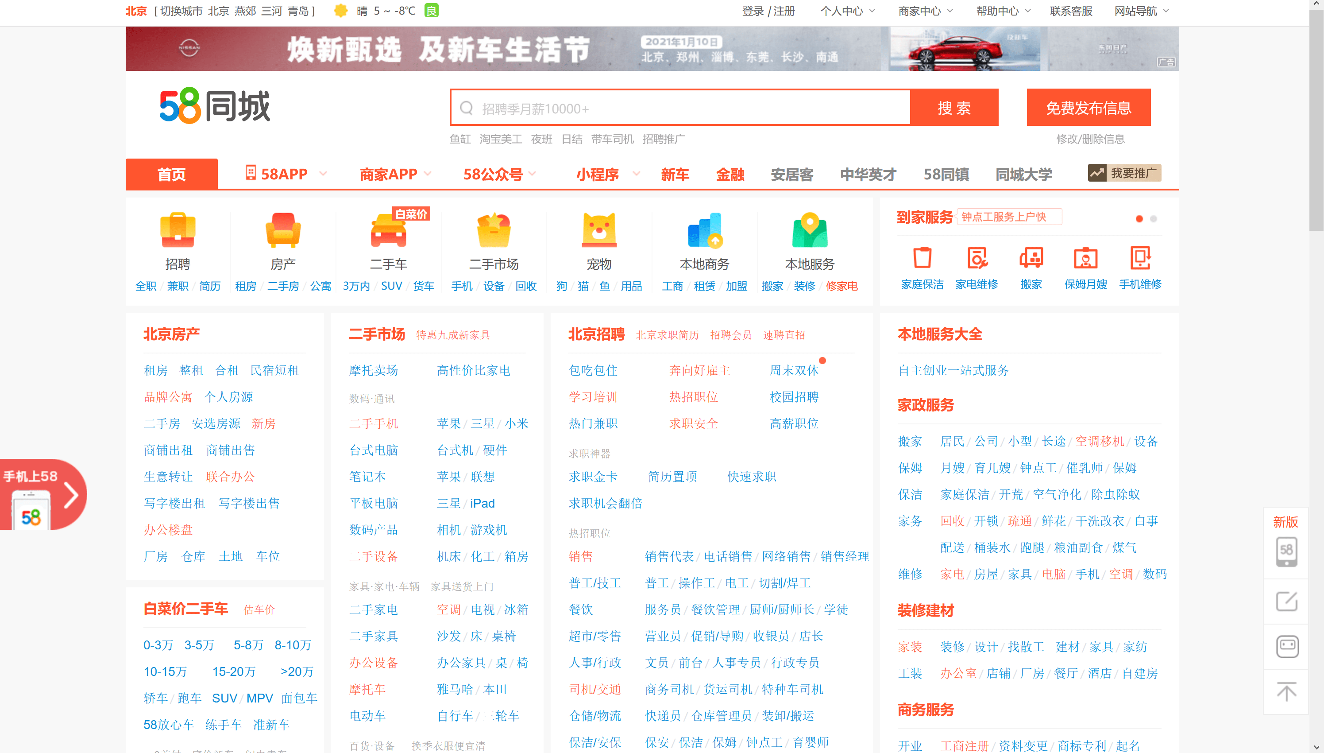Open the 同城大学 nav tab
This screenshot has height=753, width=1324.
pos(1023,174)
